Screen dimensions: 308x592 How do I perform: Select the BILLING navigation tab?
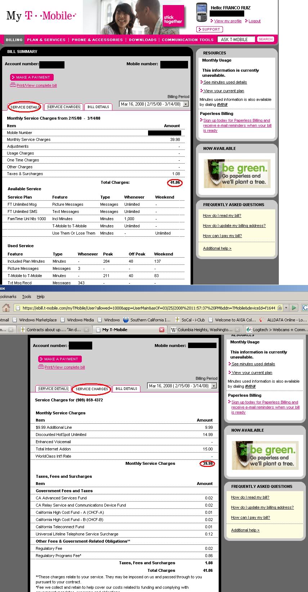pos(14,40)
